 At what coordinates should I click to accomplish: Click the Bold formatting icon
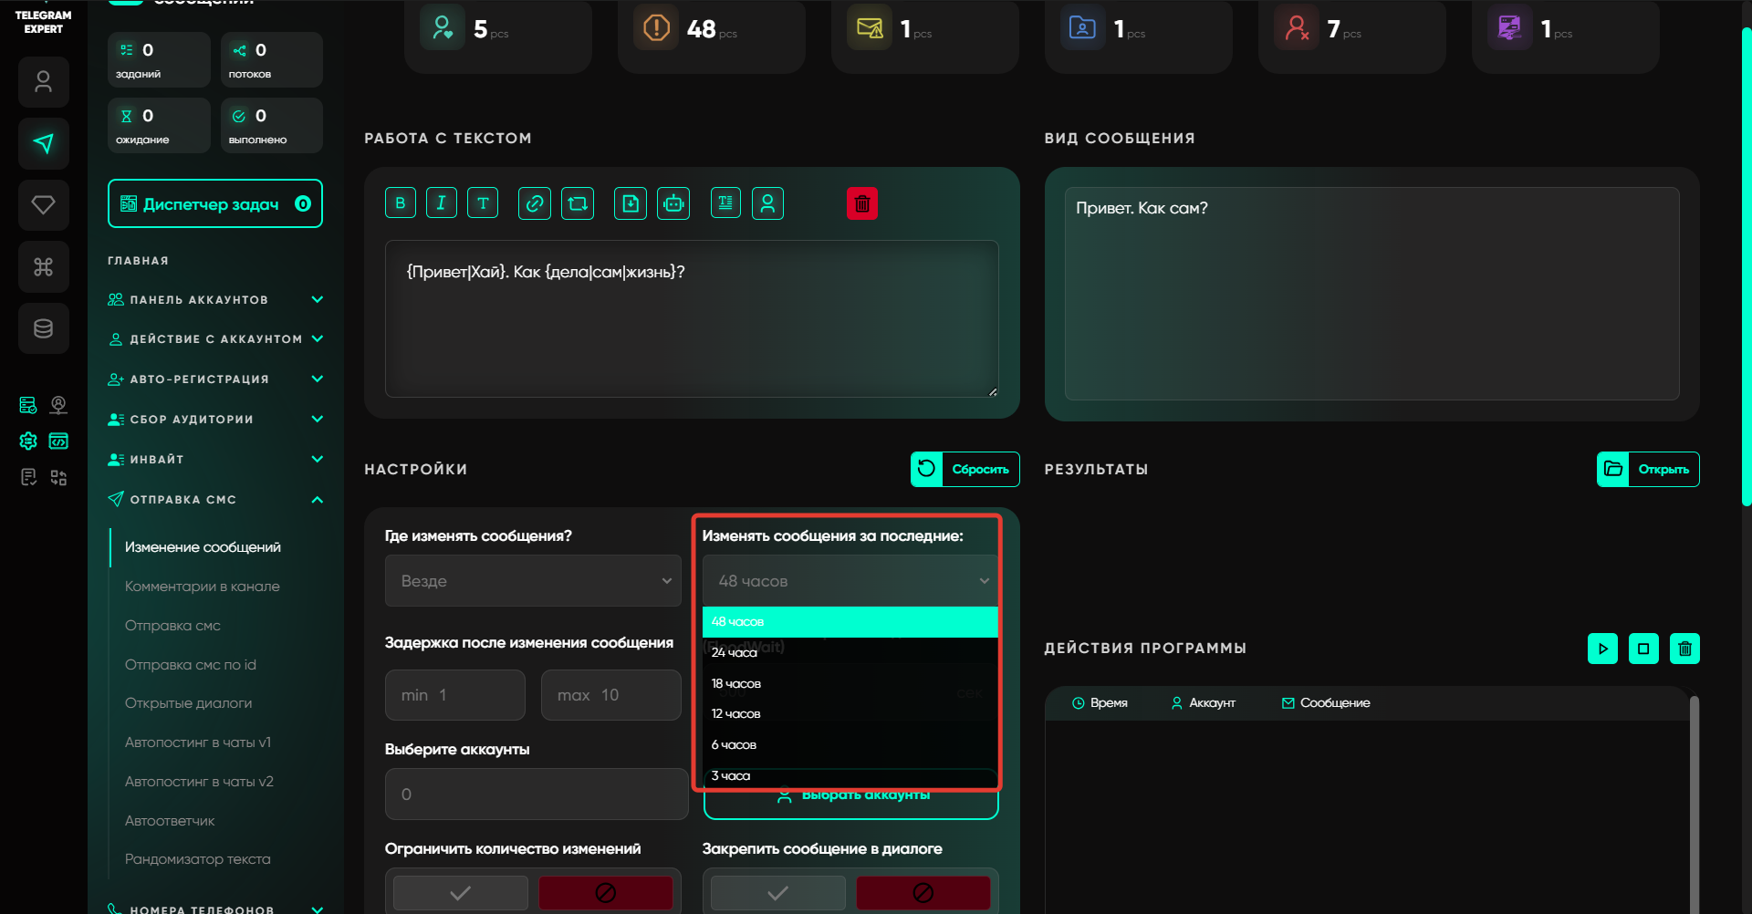(x=400, y=203)
